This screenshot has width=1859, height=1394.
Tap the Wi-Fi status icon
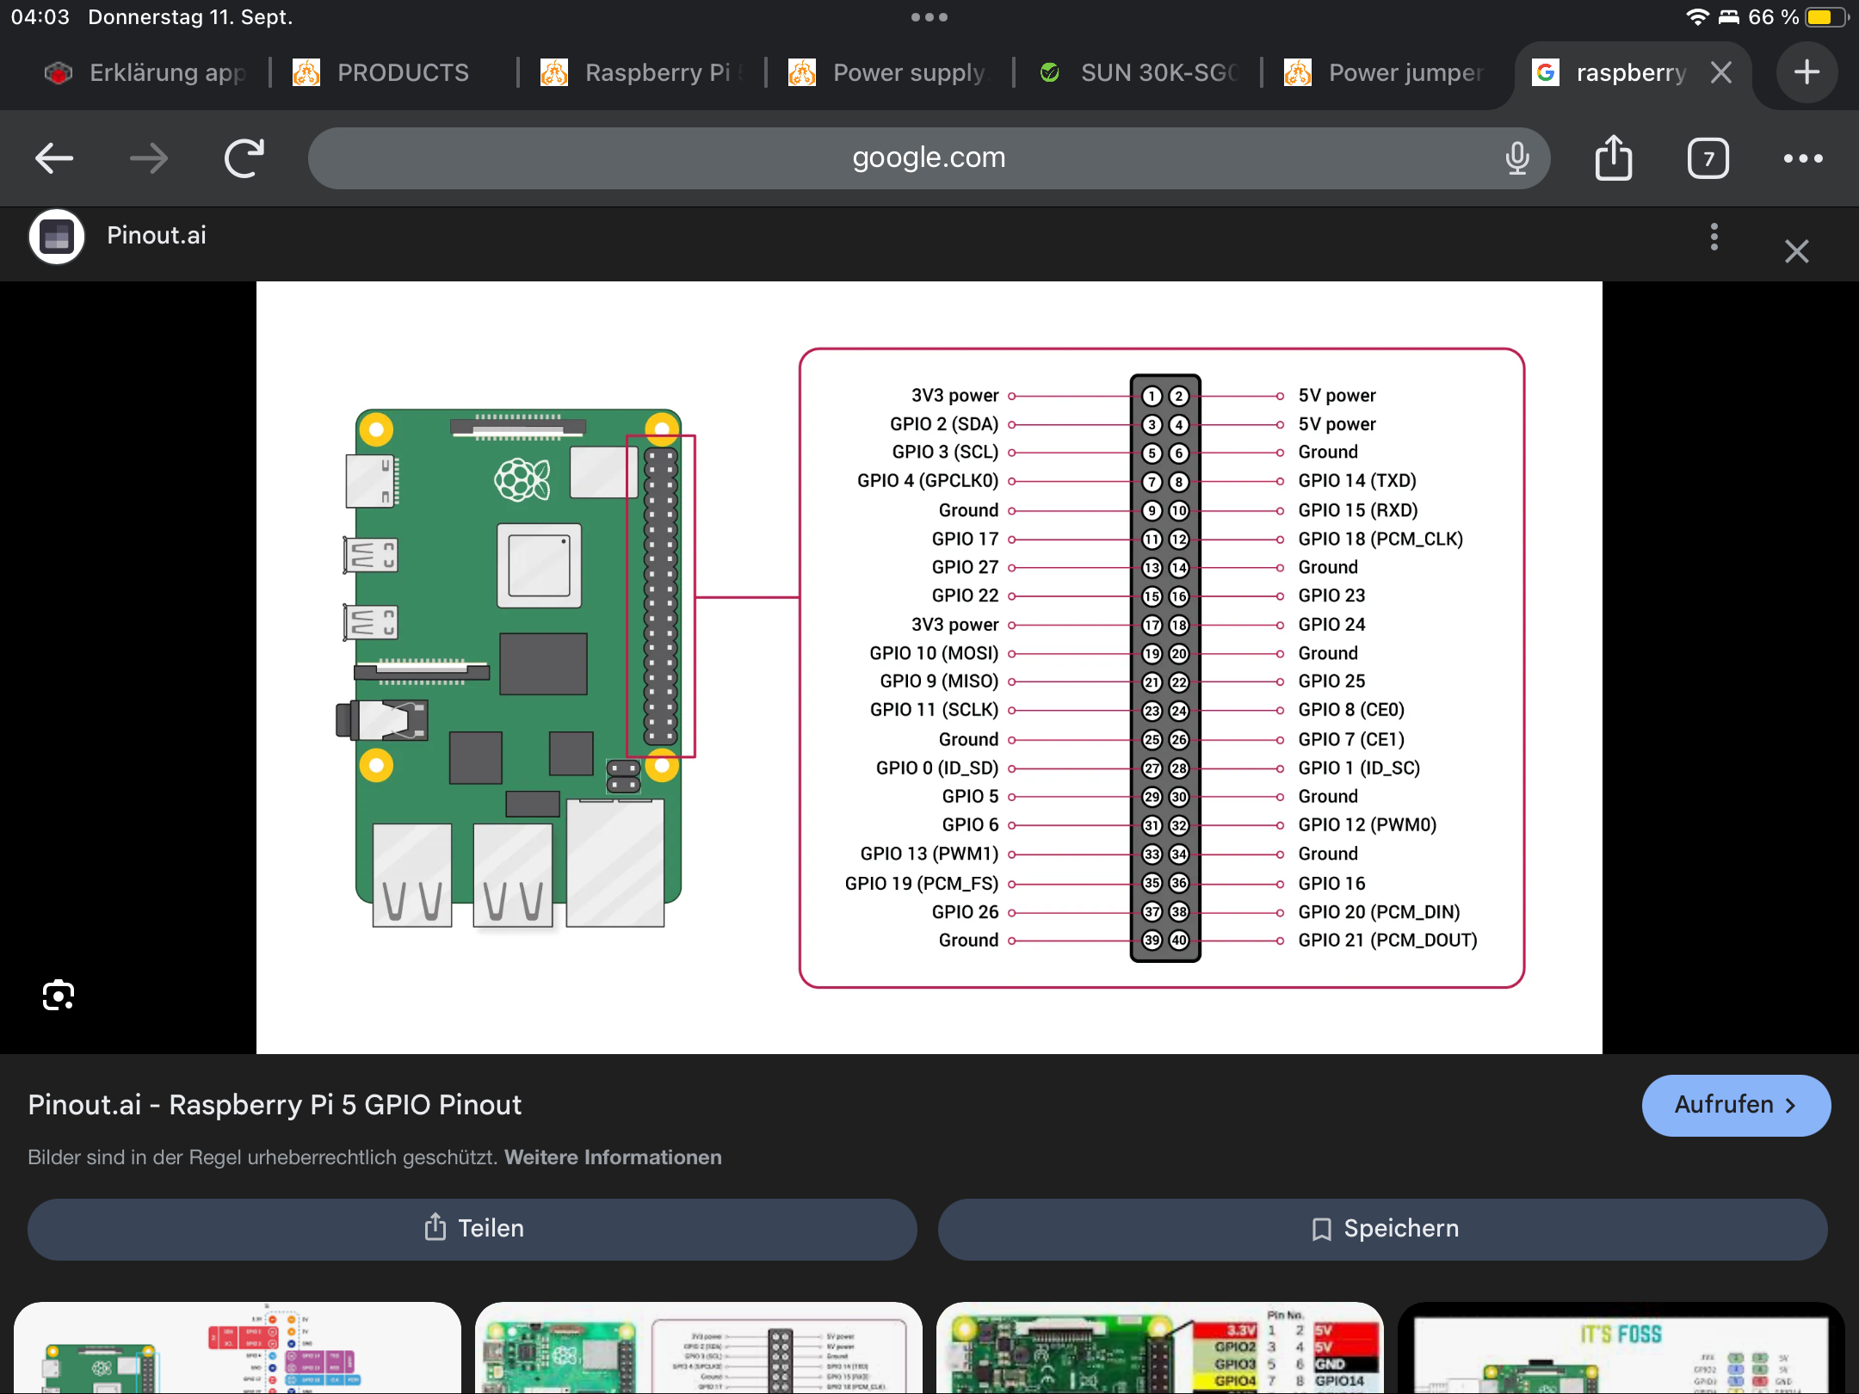[x=1696, y=17]
